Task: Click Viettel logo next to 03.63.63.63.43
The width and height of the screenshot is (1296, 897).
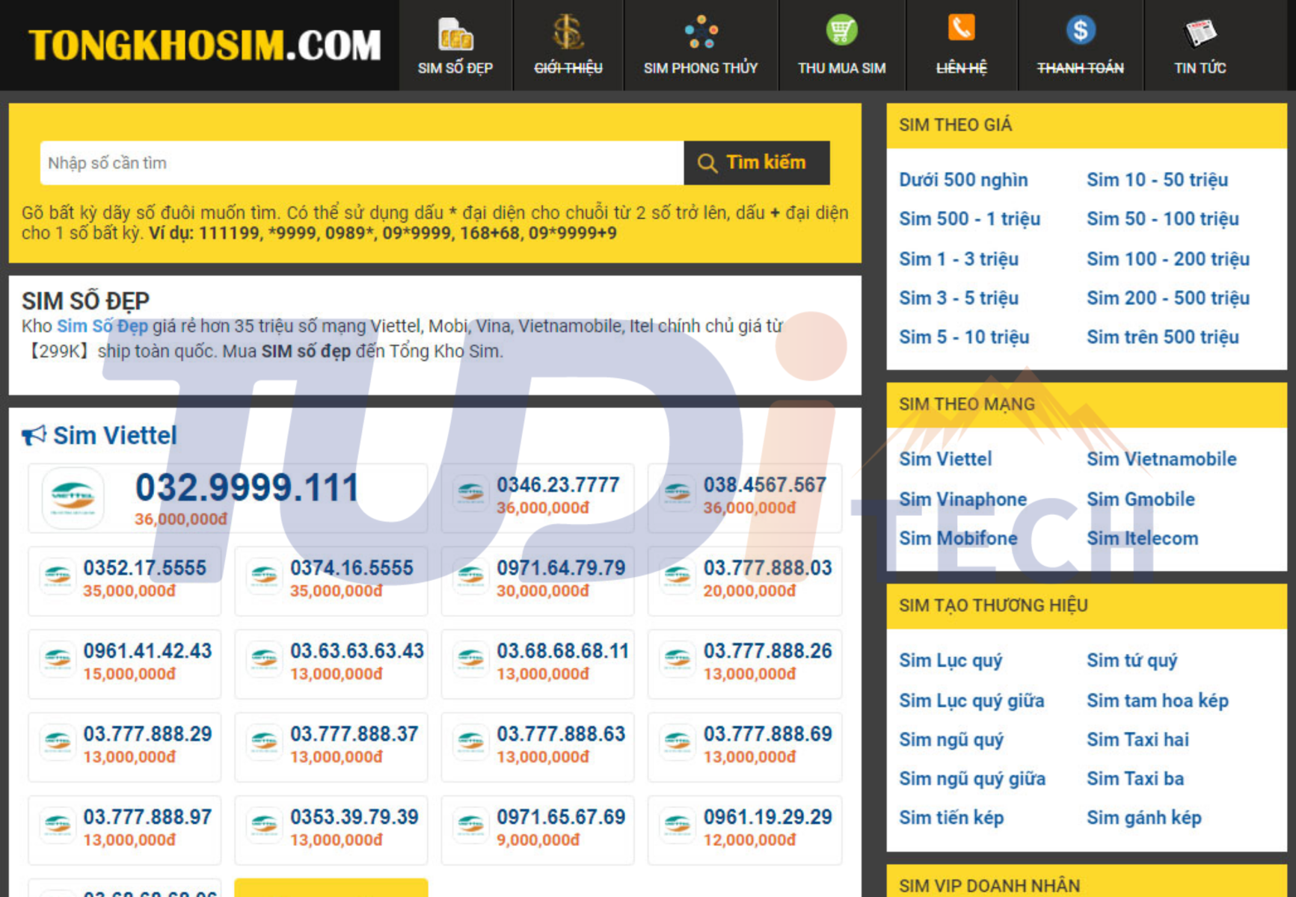Action: point(264,659)
